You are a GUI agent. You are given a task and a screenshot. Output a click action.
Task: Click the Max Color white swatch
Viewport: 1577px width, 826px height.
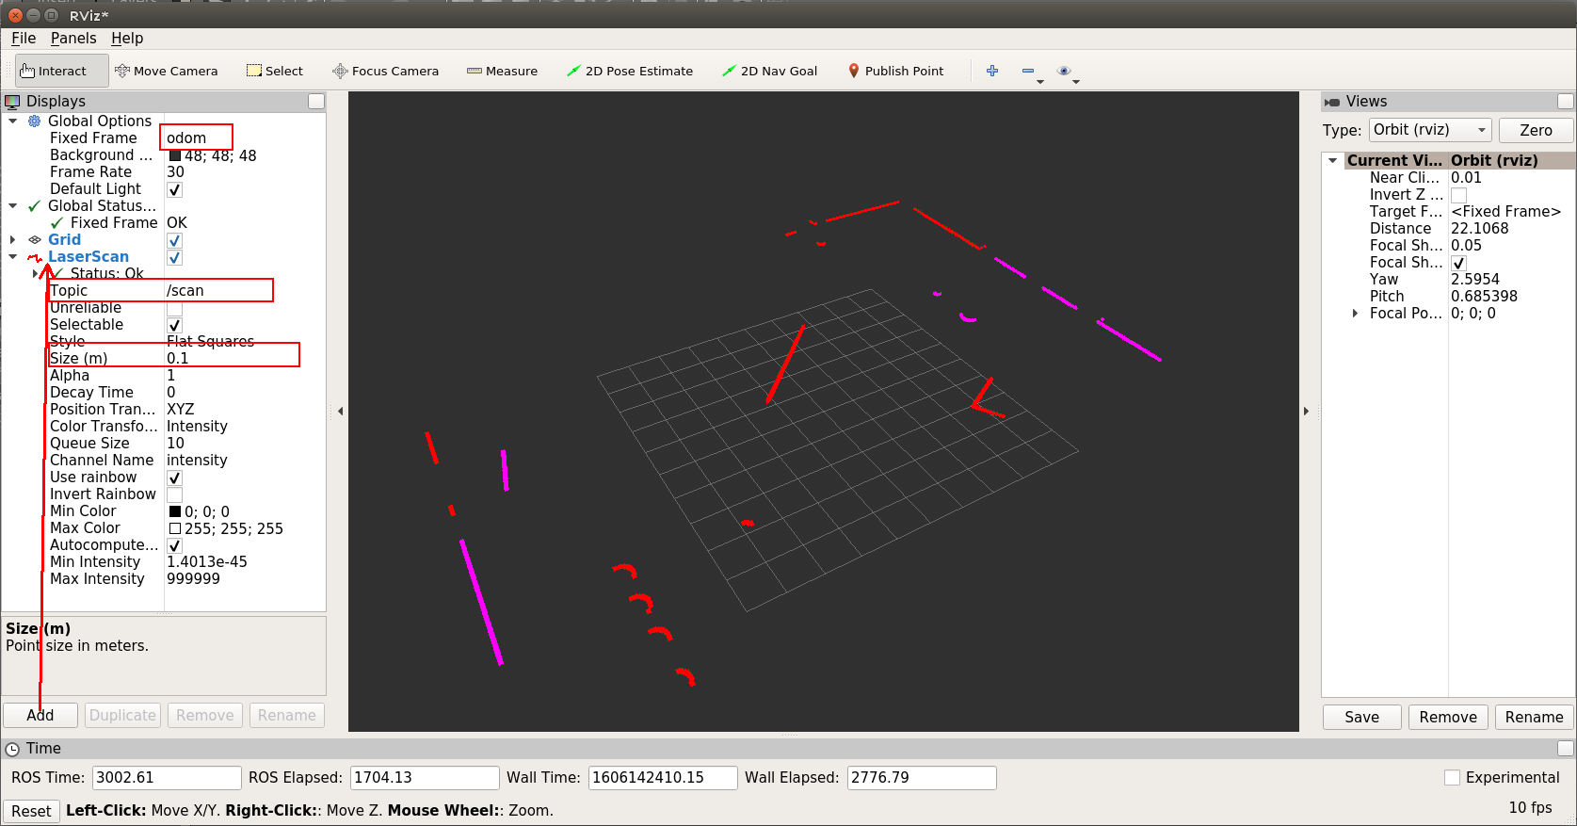[x=174, y=528]
